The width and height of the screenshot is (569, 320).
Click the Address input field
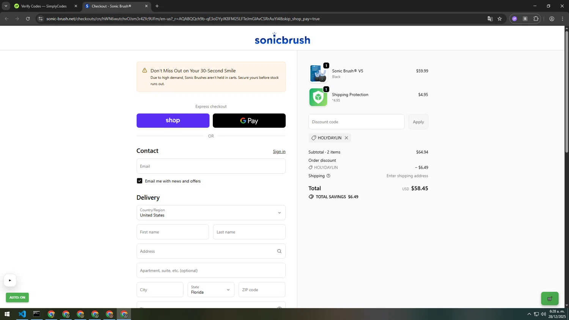(211, 251)
